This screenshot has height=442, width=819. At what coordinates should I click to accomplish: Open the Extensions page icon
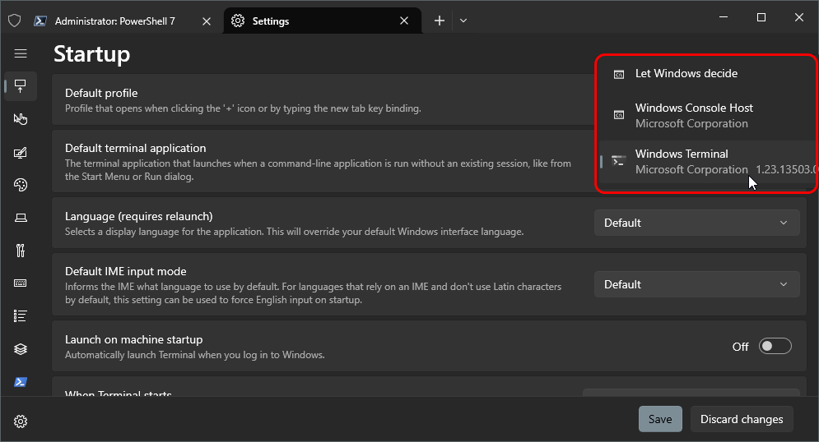(x=21, y=349)
